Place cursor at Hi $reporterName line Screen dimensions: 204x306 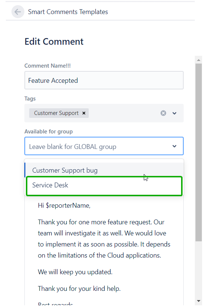tap(64, 205)
